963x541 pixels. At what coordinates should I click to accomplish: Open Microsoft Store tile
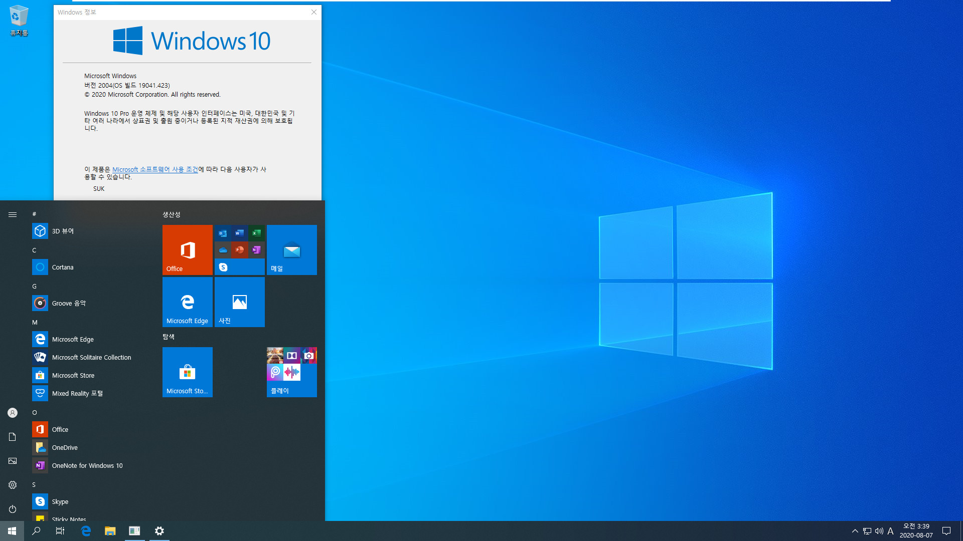coord(187,371)
